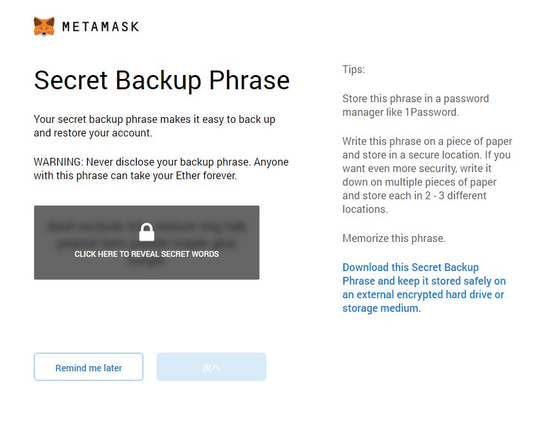The height and width of the screenshot is (425, 547).
Task: Open the Download this Secret Backup Phrase link
Action: click(x=410, y=267)
